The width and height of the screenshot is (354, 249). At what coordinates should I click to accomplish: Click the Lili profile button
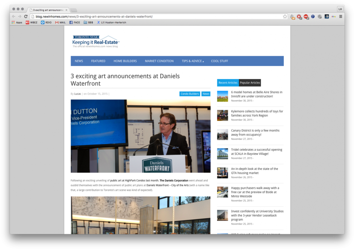340,9
